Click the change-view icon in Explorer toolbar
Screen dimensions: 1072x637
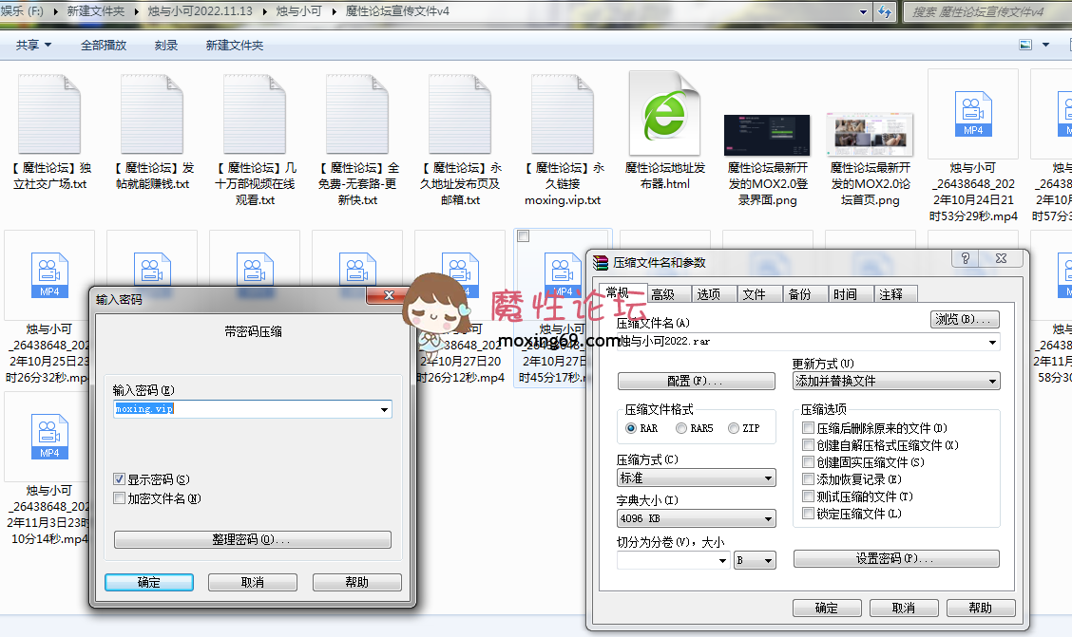(x=1026, y=44)
